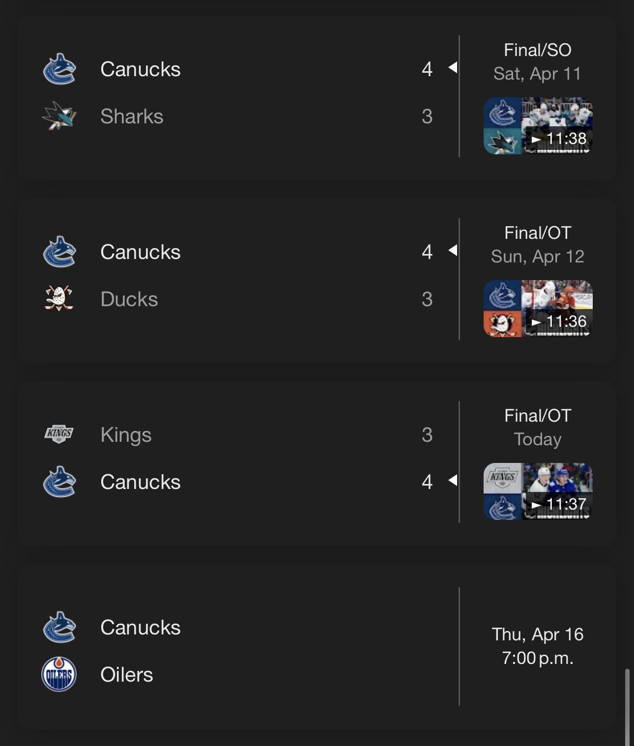Open the Kings team name link
This screenshot has width=634, height=746.
(126, 435)
